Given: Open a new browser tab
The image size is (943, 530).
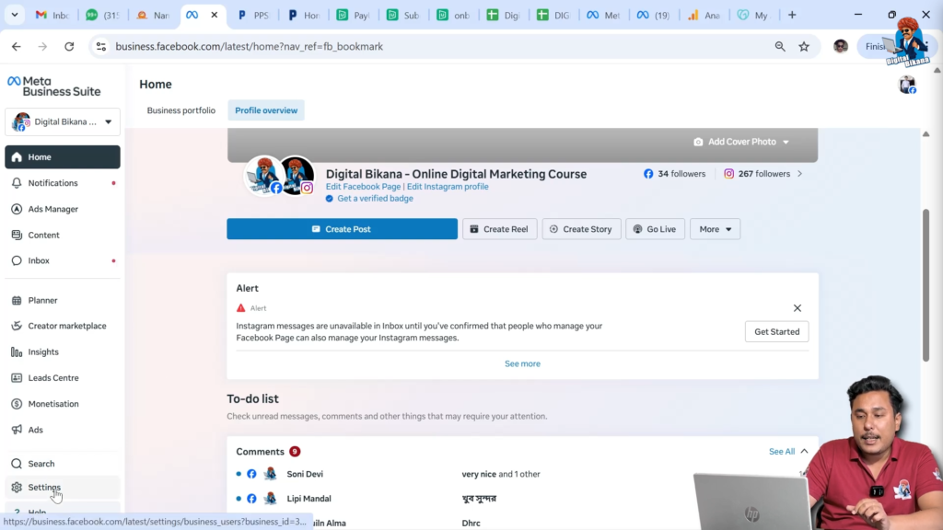Looking at the screenshot, I should 792,15.
